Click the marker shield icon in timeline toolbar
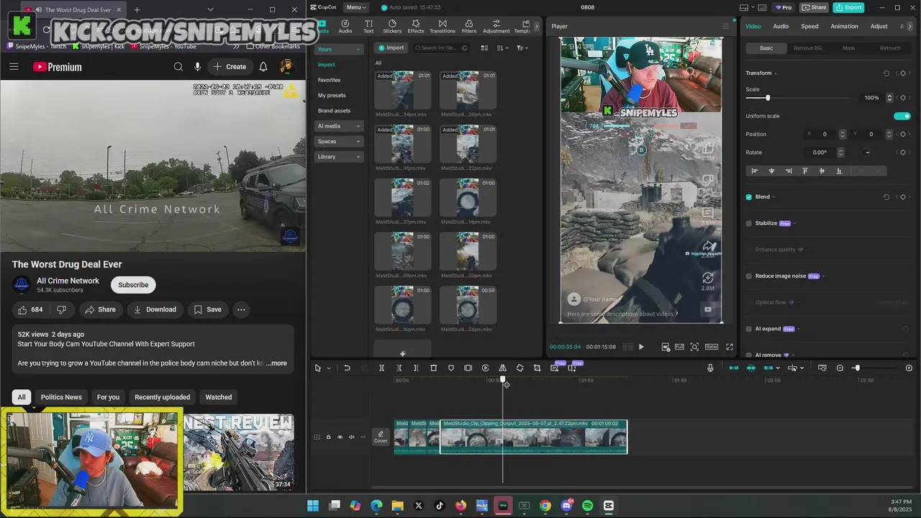The width and height of the screenshot is (921, 518). pyautogui.click(x=451, y=368)
